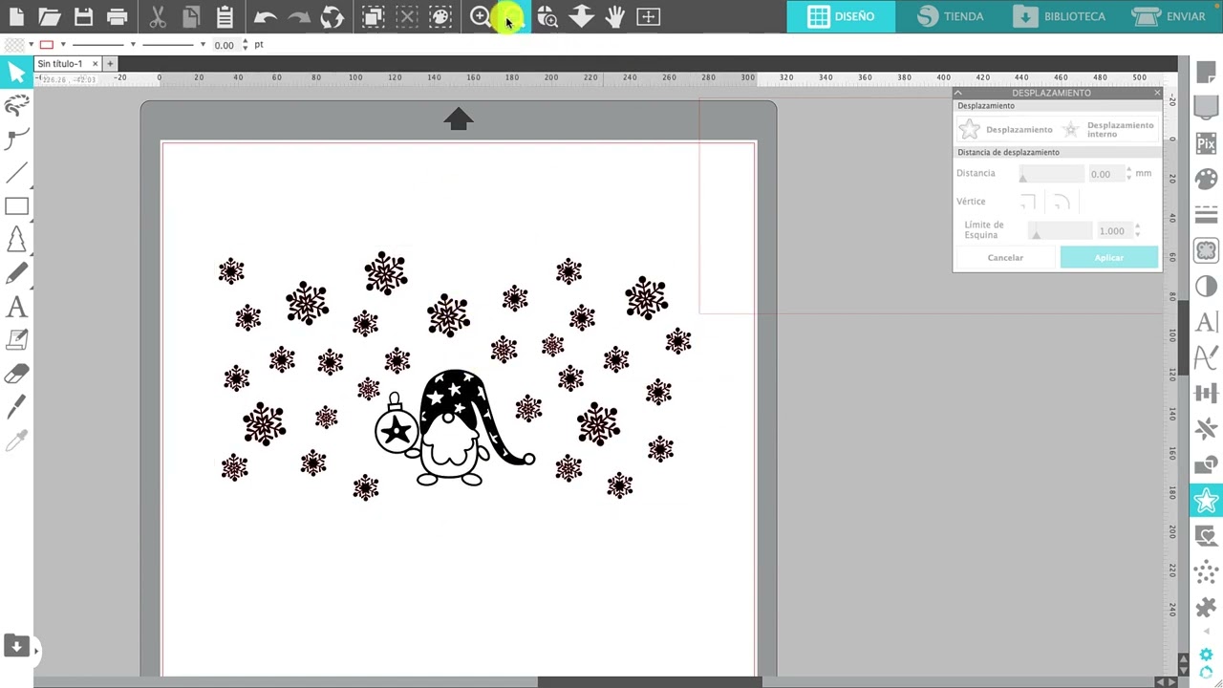
Task: Adjust the line thickness pt stepper
Action: [x=246, y=45]
